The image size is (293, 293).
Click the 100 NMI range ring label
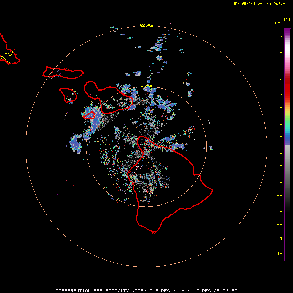[146, 26]
